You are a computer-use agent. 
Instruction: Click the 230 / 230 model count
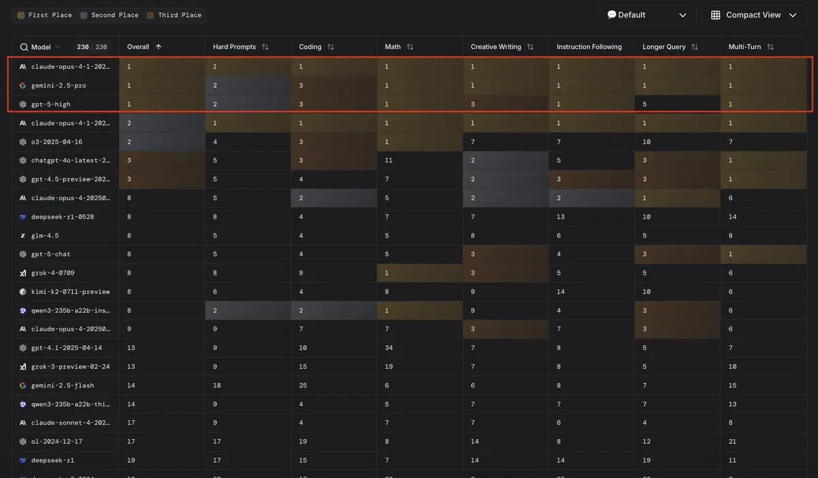(92, 47)
